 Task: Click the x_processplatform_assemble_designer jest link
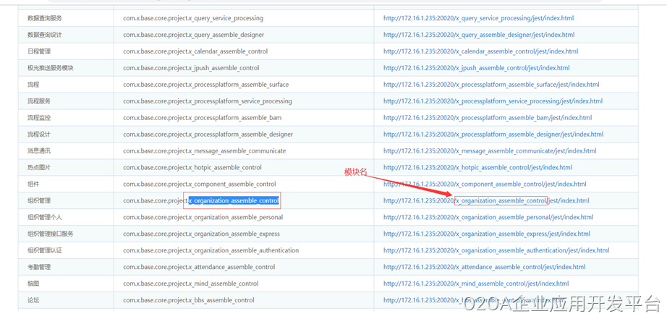click(x=493, y=135)
